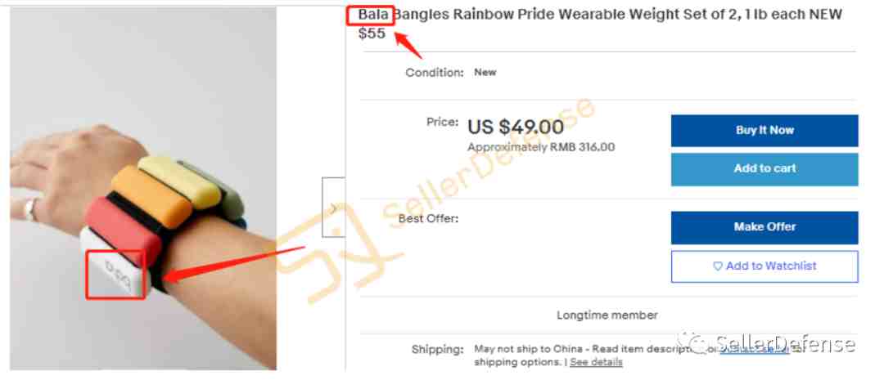Click the Buy It Now button
The height and width of the screenshot is (380, 884).
[x=764, y=131]
